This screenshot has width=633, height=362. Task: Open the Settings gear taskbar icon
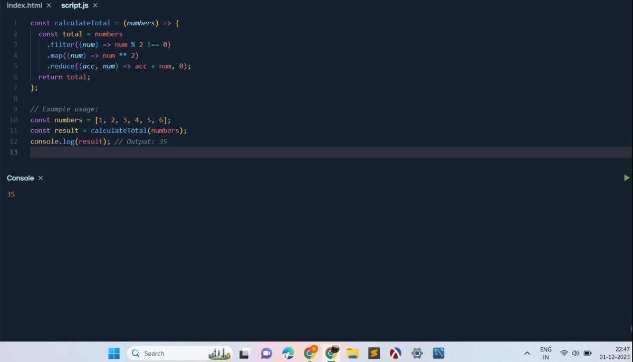(417, 353)
